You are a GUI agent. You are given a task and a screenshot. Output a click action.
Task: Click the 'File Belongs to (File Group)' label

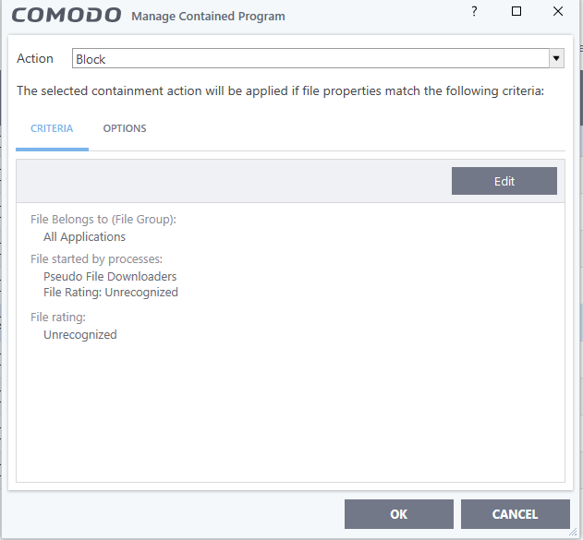pos(103,220)
